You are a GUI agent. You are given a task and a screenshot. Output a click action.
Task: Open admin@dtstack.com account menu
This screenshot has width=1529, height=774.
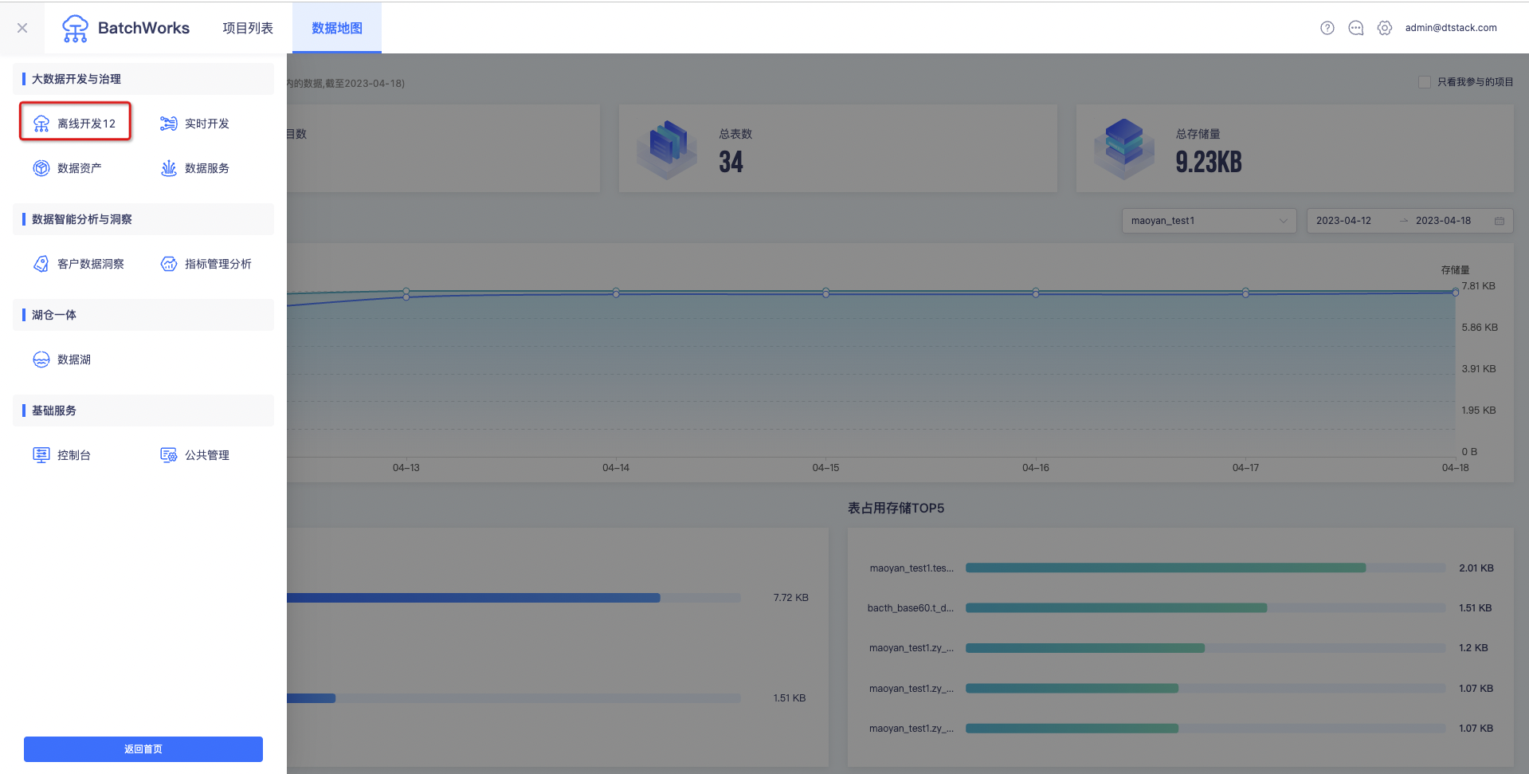(x=1451, y=28)
